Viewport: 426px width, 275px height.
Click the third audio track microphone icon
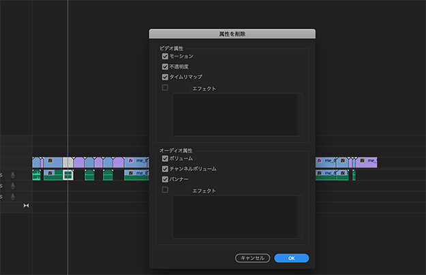coord(12,197)
